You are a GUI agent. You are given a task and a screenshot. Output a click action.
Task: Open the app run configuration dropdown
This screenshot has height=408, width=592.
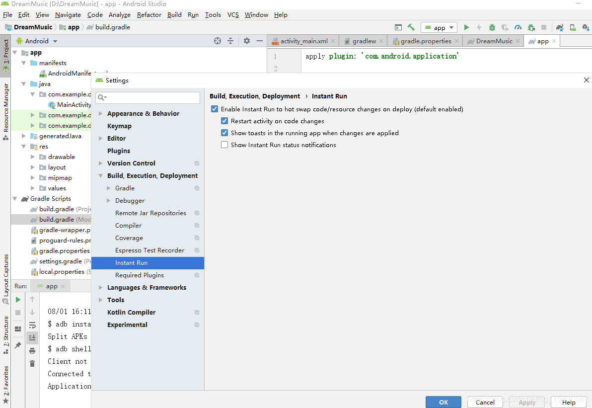coord(439,27)
